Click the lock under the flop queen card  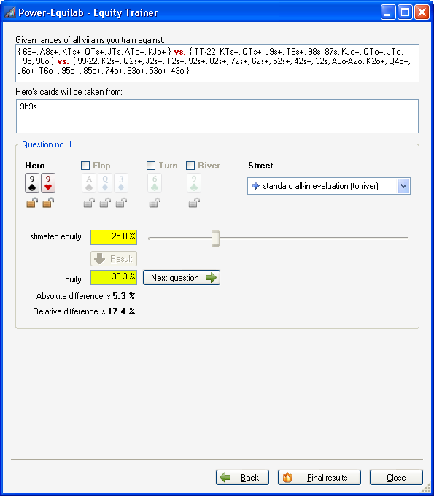(105, 203)
